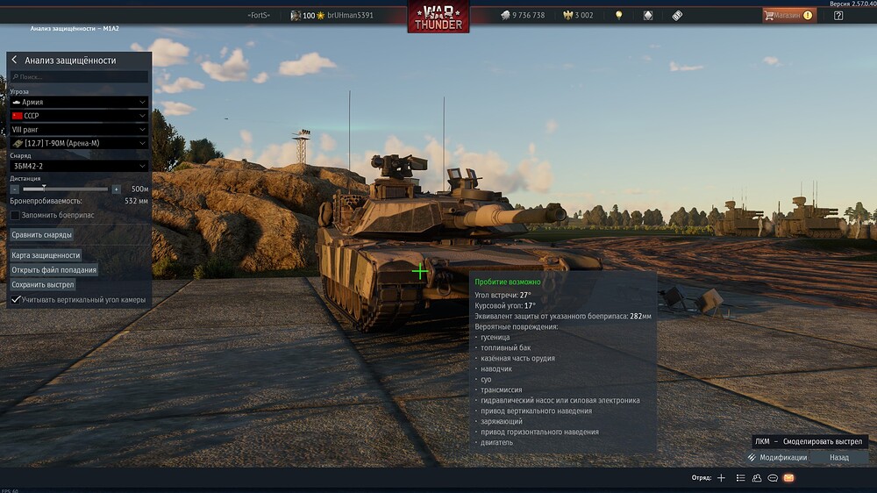This screenshot has height=493, width=877.
Task: Open the lightbulb hints icon
Action: 618,15
